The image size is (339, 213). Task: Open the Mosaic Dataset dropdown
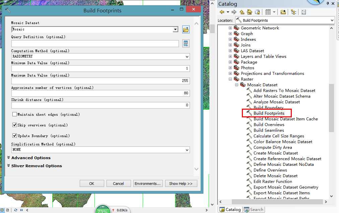pyautogui.click(x=176, y=29)
